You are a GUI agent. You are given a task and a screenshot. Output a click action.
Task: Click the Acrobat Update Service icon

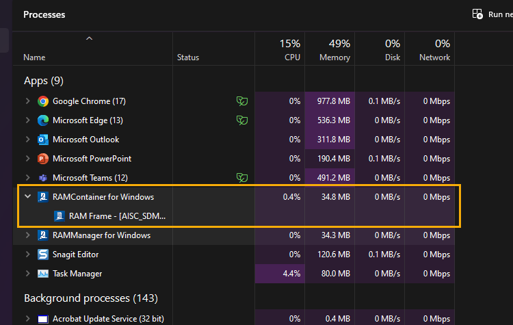click(43, 319)
